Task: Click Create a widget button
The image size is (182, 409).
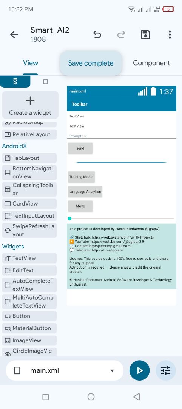Action: coord(30,105)
